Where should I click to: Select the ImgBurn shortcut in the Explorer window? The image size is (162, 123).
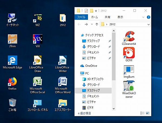[129, 72]
